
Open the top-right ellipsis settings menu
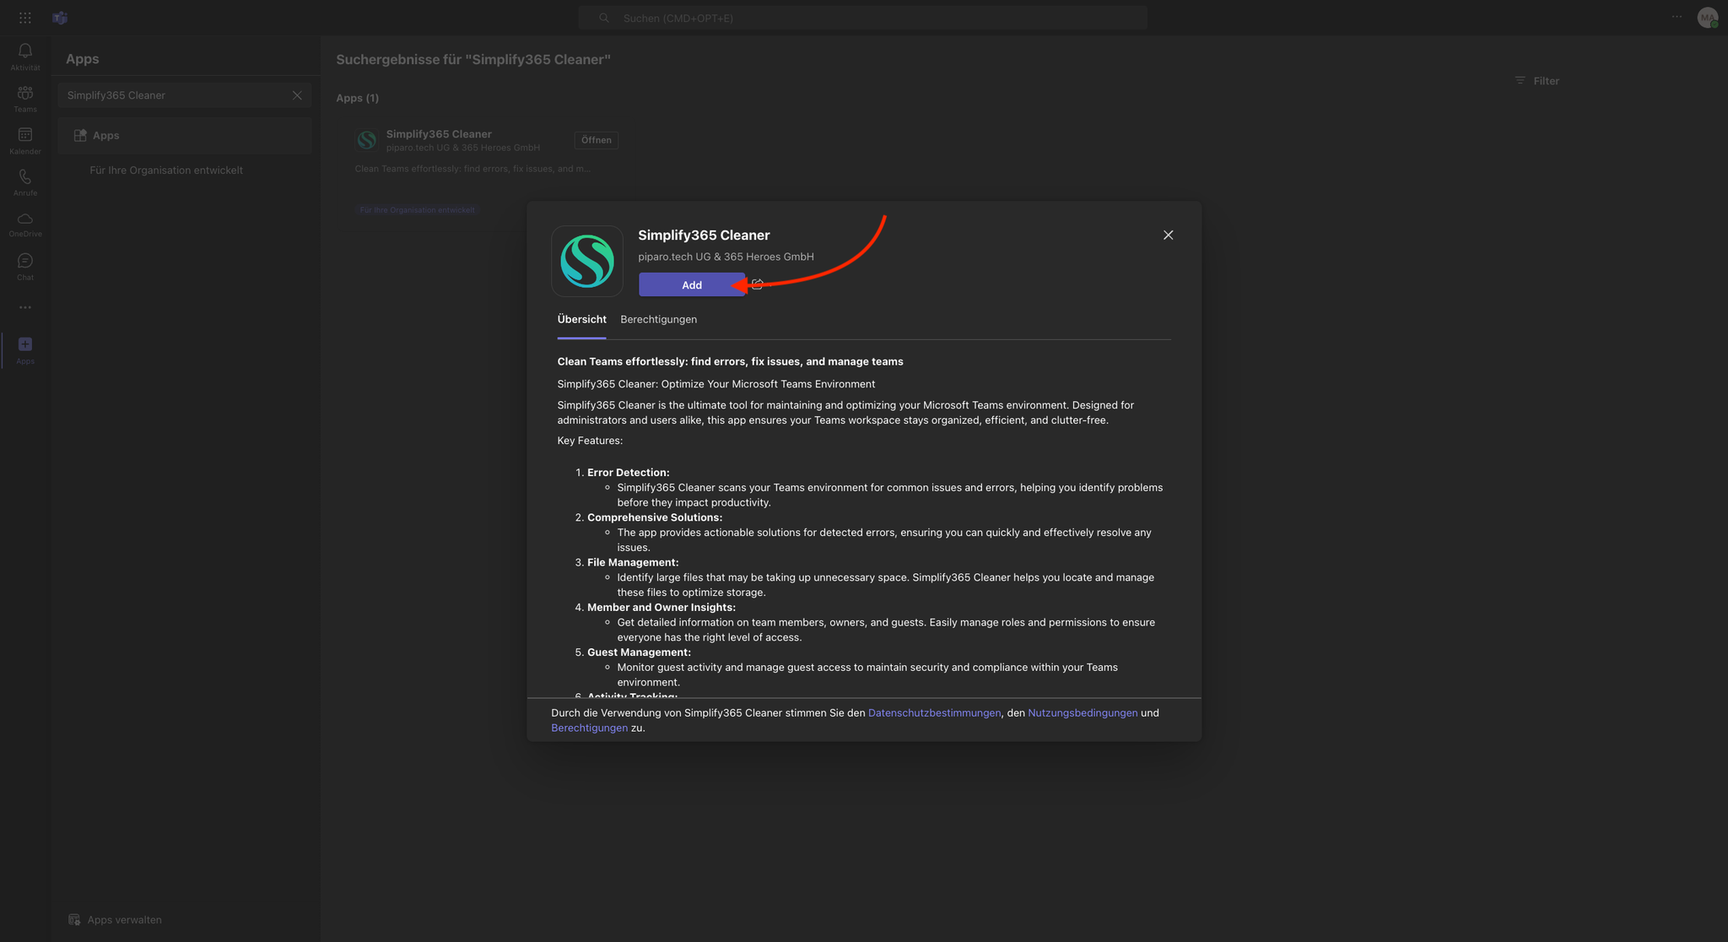[1677, 17]
